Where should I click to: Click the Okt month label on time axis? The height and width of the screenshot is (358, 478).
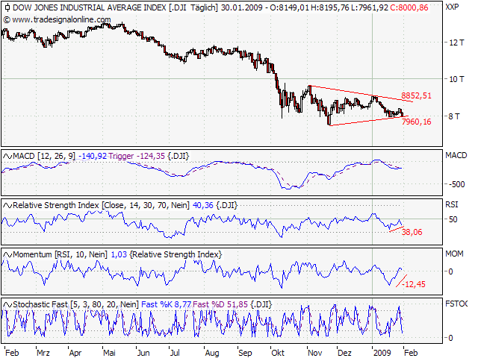pyautogui.click(x=278, y=353)
